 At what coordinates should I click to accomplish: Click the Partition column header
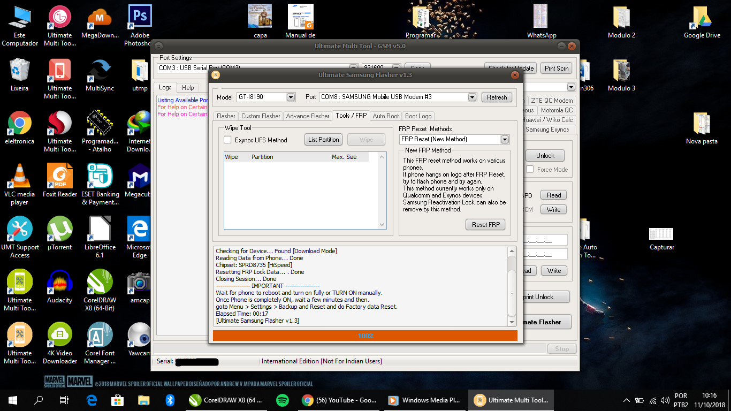pyautogui.click(x=262, y=157)
